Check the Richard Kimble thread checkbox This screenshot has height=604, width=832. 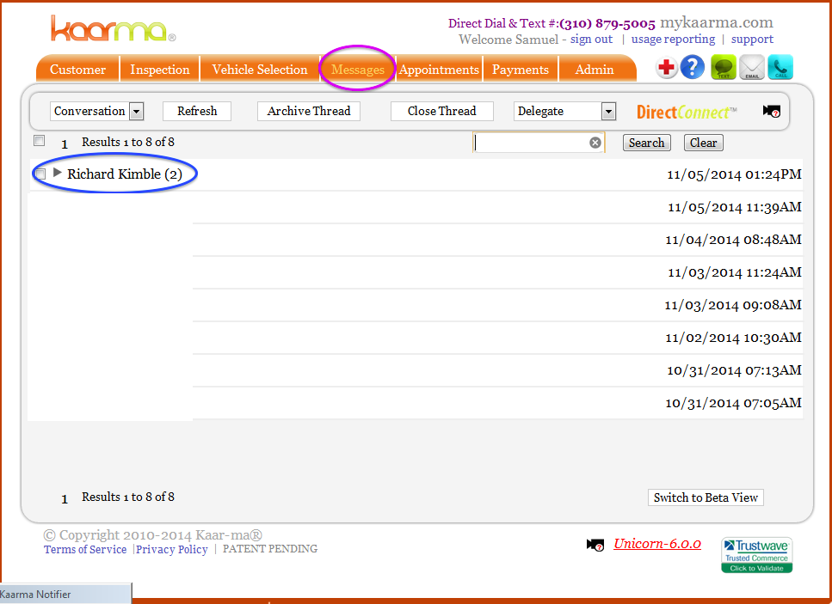(40, 174)
